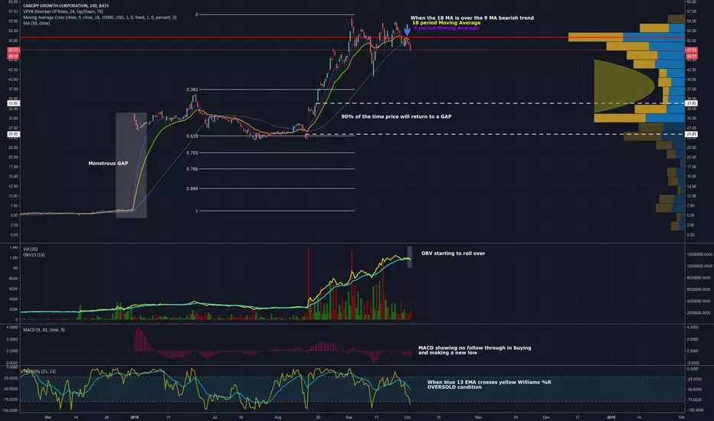Click the MA (50, close) legend
The width and height of the screenshot is (714, 421).
37,23
